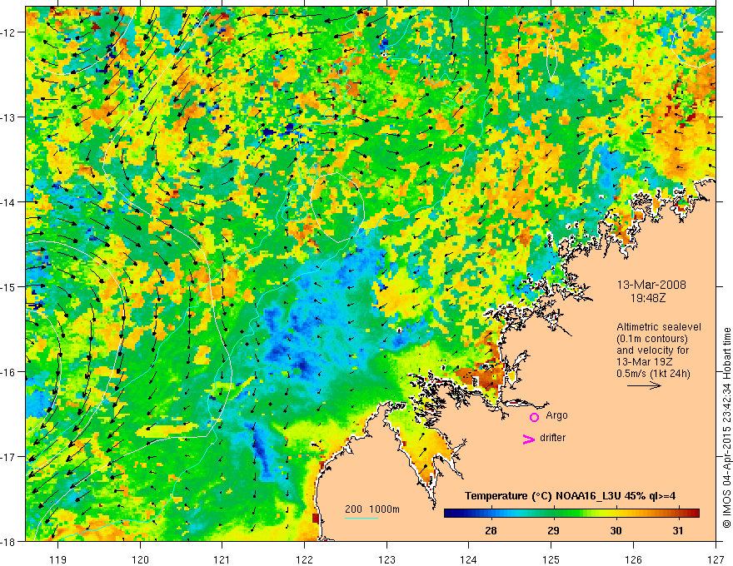The width and height of the screenshot is (733, 566).
Task: Click the '(0.1m contours)' caption line
Action: click(x=652, y=339)
